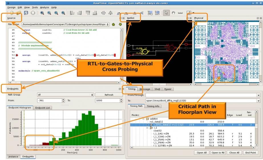This screenshot has width=263, height=160.
Task: Open the Help menu
Action: click(54, 7)
